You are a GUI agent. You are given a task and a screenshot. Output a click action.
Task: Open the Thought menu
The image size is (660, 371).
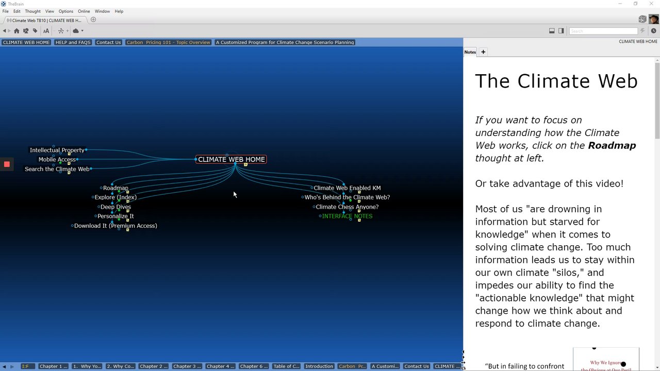click(x=32, y=11)
